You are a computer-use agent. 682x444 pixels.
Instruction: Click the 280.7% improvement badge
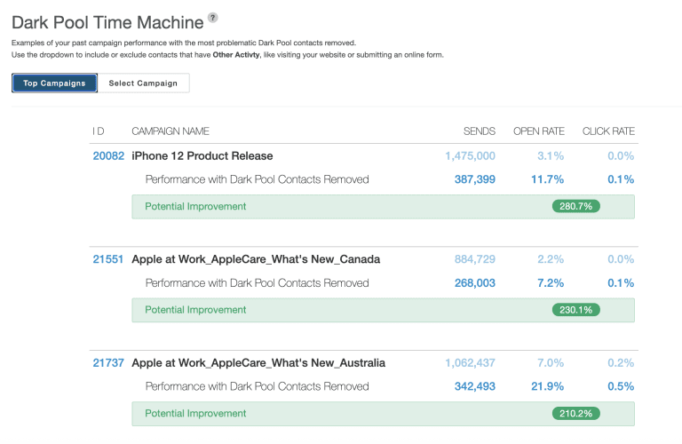(575, 206)
